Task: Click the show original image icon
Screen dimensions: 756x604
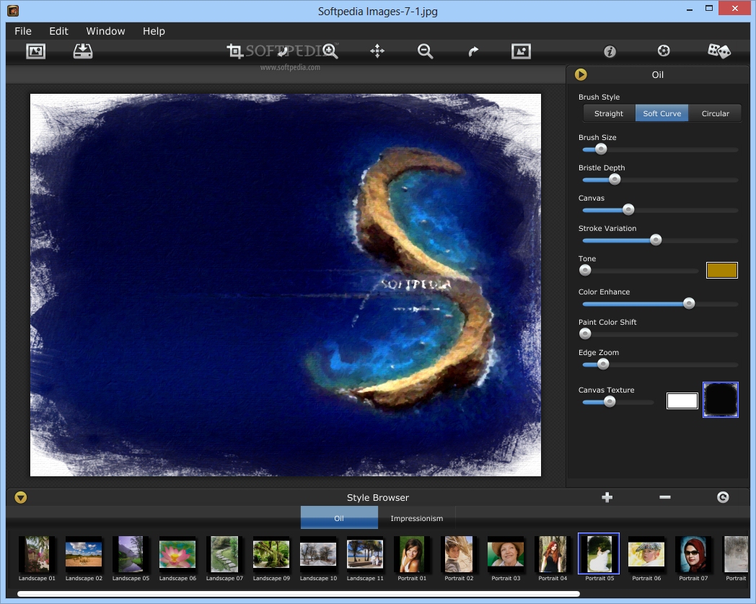Action: pyautogui.click(x=522, y=51)
